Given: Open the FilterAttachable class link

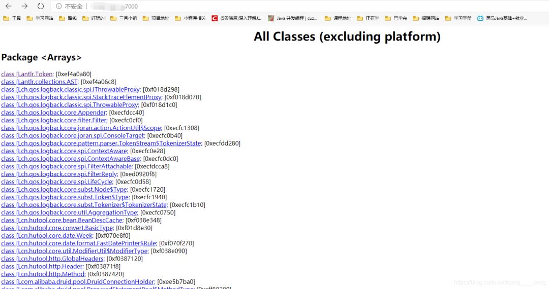Looking at the screenshot, I should 67,166.
